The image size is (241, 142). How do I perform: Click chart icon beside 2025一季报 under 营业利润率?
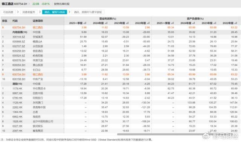coord(85,23)
